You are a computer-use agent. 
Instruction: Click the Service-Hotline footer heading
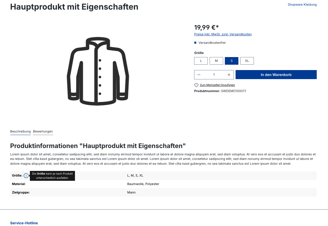tap(24, 223)
